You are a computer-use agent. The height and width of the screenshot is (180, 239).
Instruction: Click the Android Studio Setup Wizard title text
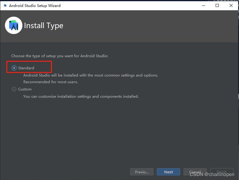click(35, 5)
